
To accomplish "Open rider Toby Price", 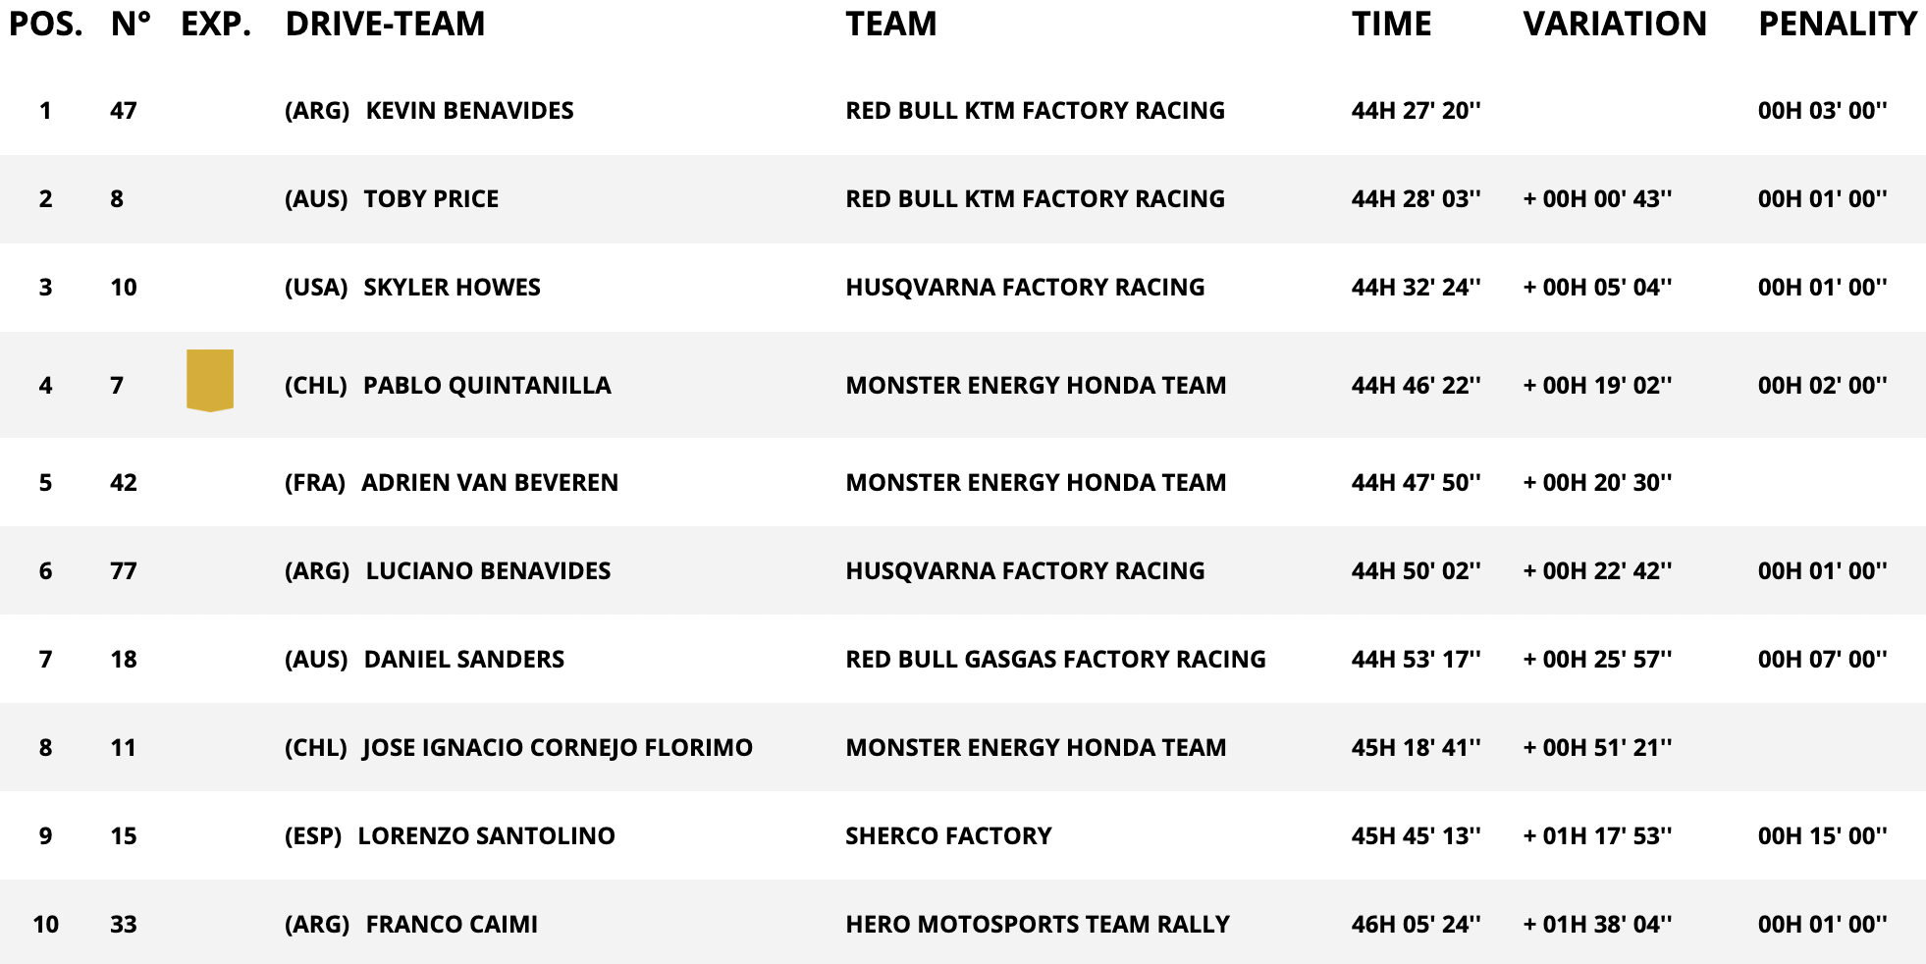I will click(x=431, y=199).
